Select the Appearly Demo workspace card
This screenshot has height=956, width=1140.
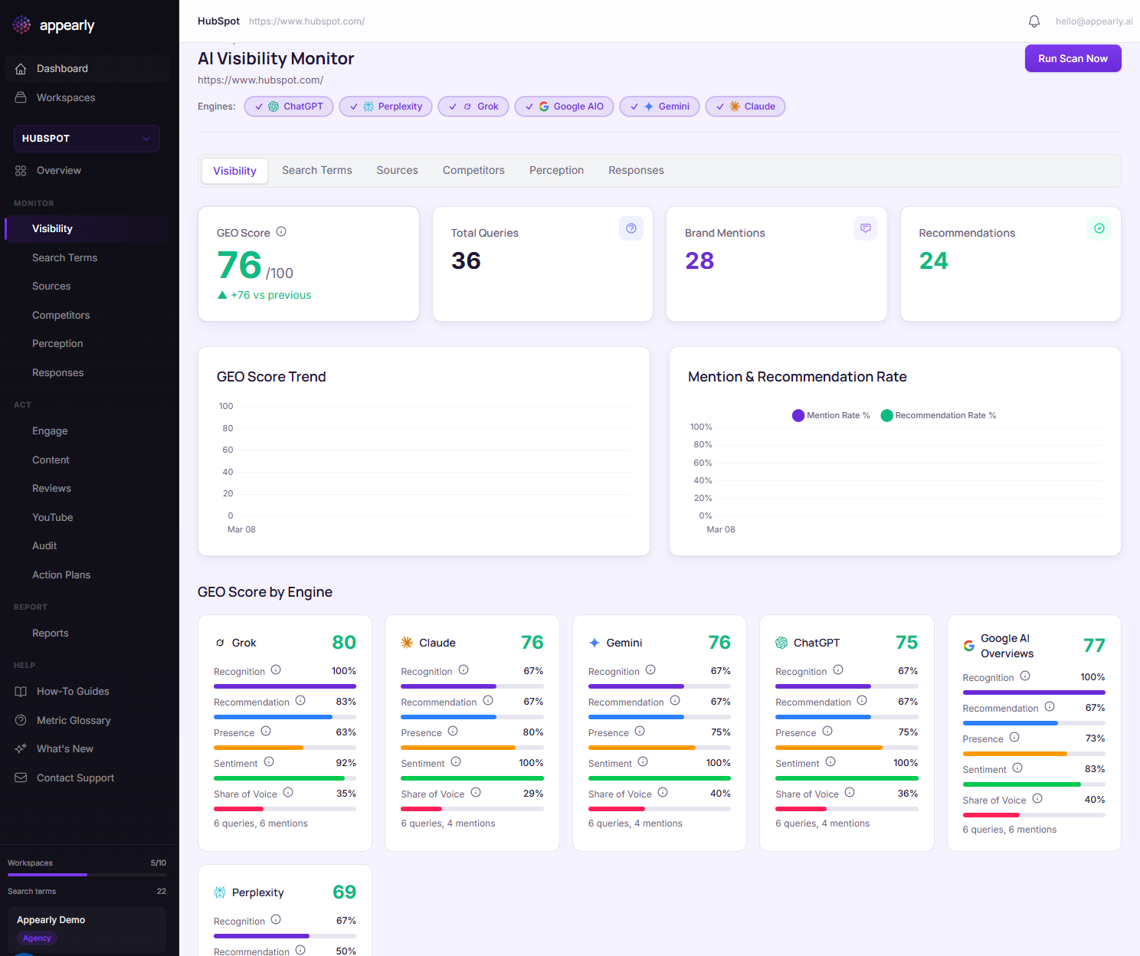86,928
